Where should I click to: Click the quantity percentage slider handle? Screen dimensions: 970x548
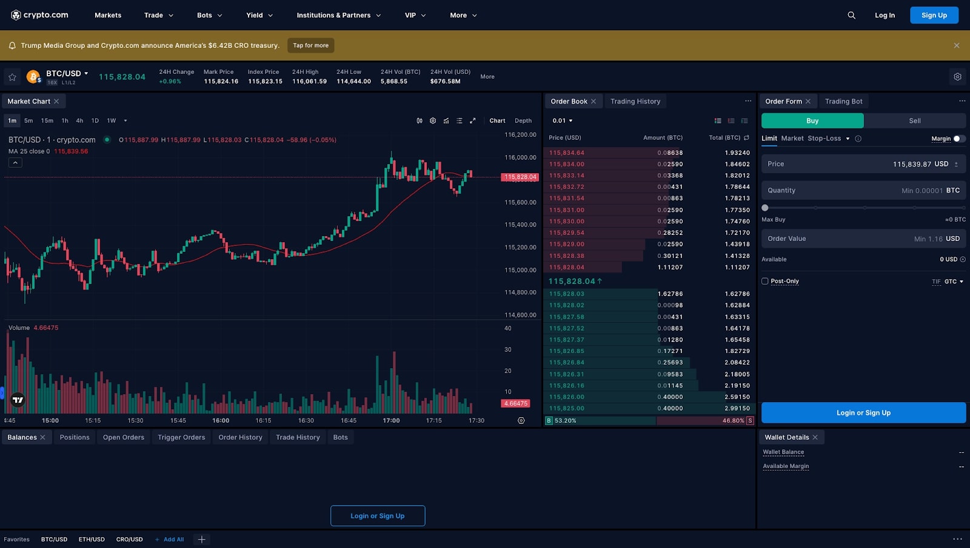coord(765,208)
